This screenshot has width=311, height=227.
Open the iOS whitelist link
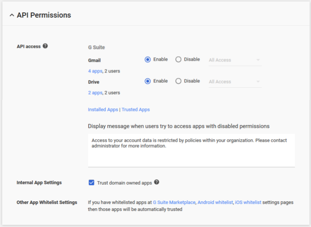pos(248,202)
